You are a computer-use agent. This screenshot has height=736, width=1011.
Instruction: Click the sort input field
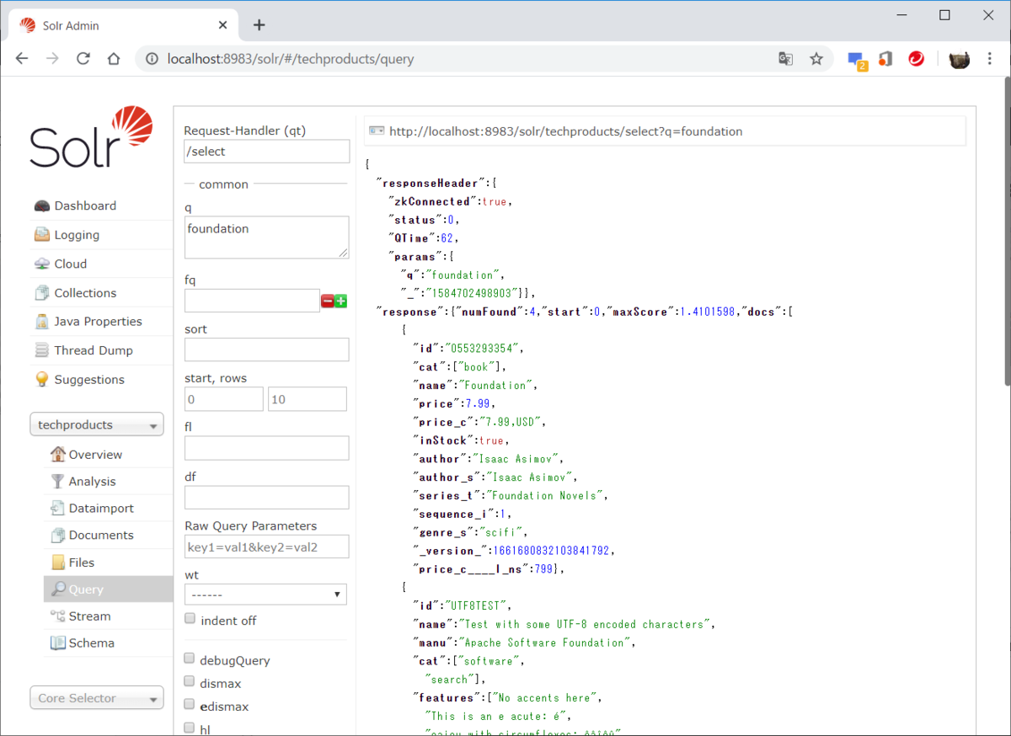pyautogui.click(x=266, y=349)
